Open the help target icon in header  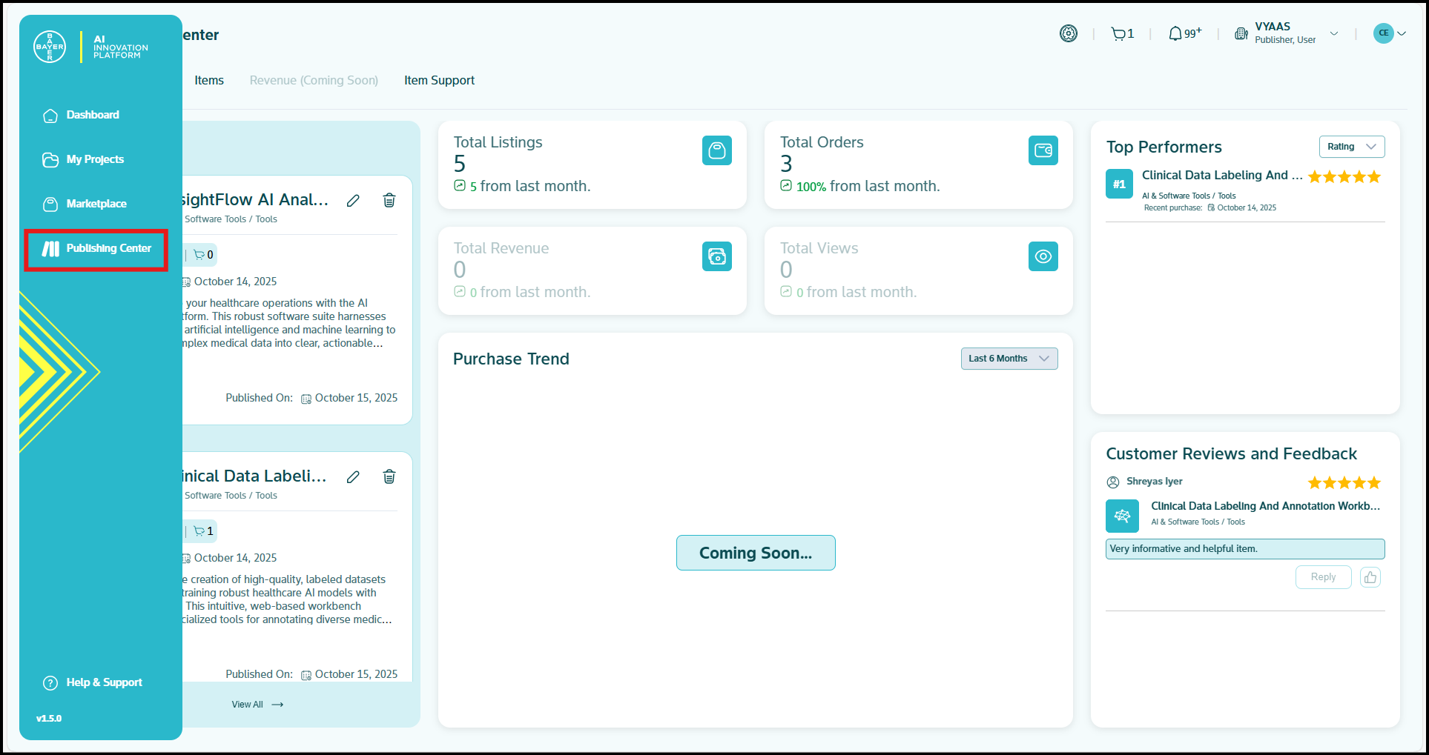click(x=1068, y=33)
